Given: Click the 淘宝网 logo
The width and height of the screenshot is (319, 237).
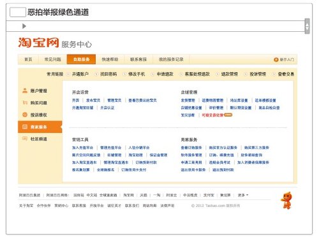Looking at the screenshot, I should pyautogui.click(x=38, y=43).
